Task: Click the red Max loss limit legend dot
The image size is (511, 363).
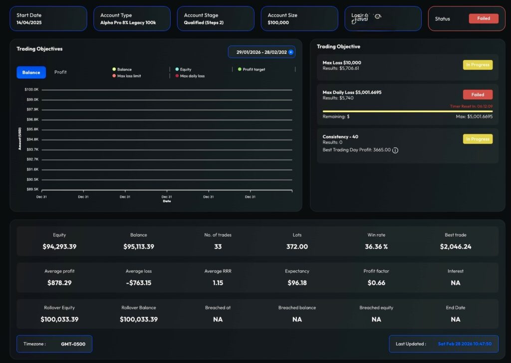Action: 114,76
